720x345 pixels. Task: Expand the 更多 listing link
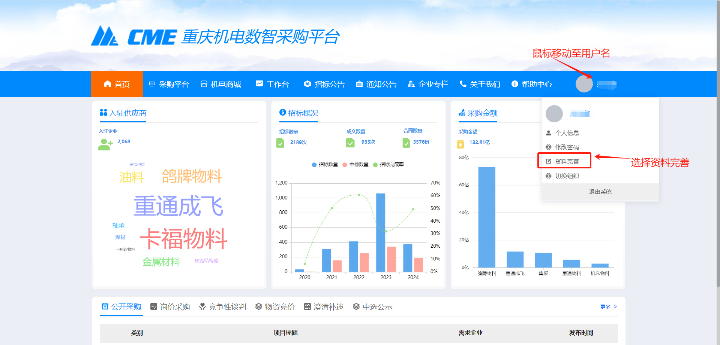pos(608,307)
